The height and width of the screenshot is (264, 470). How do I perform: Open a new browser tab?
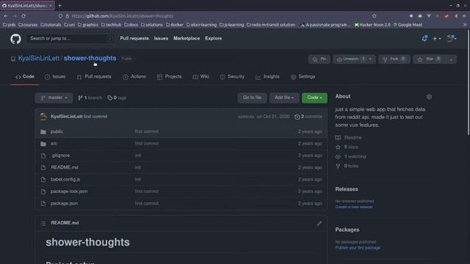tap(59, 5)
